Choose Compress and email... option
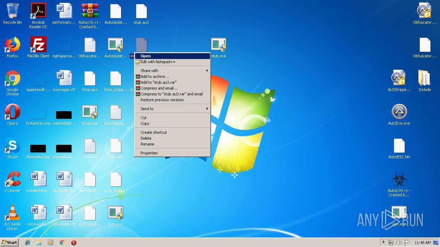Screen dimensions: 440x247 [x=172, y=88]
